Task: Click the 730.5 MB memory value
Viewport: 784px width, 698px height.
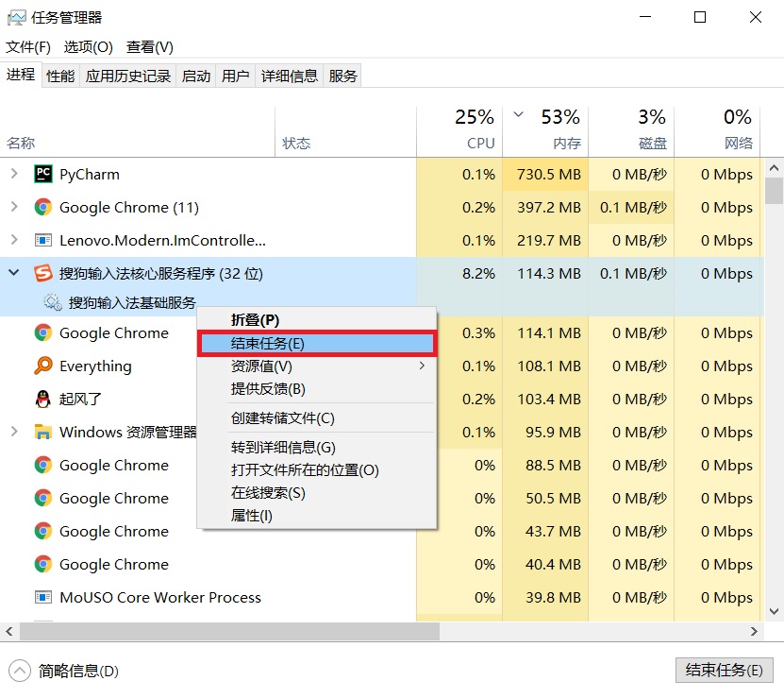Action: [548, 174]
